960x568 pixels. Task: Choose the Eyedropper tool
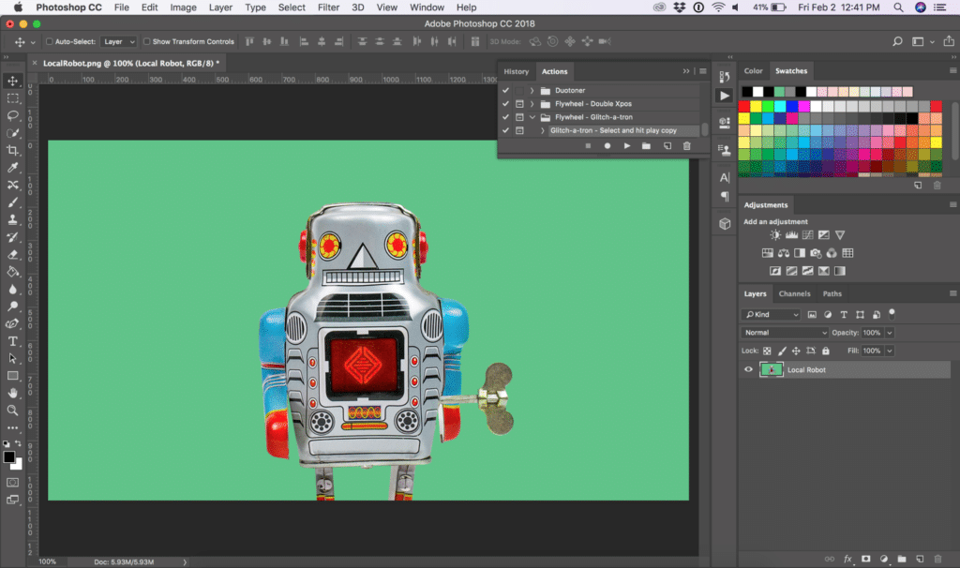point(13,168)
